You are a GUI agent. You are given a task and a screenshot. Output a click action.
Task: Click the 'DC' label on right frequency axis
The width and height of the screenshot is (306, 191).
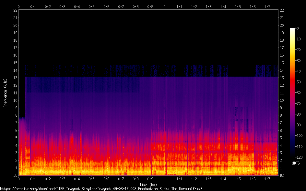(282, 175)
